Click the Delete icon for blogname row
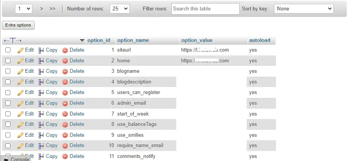Screen dimensions: 351x161 (65, 71)
